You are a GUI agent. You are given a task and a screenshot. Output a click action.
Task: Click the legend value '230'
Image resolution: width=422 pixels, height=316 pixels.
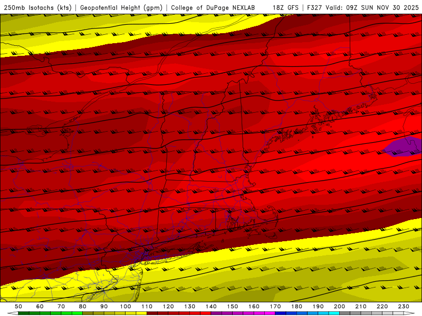coord(404,307)
